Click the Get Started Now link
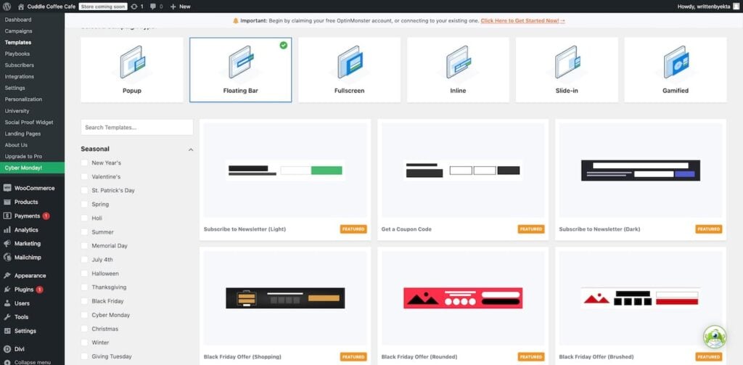The width and height of the screenshot is (743, 365). (x=522, y=21)
